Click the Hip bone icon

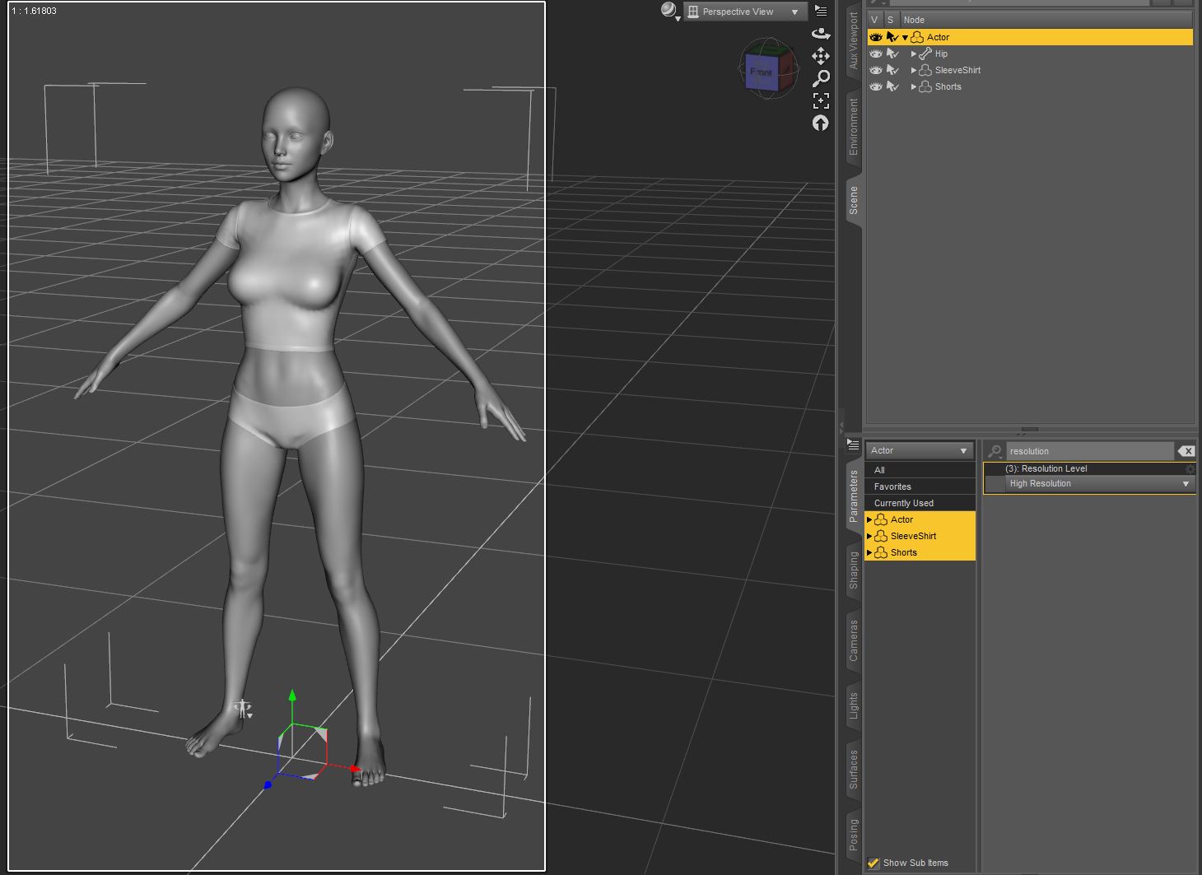click(925, 54)
